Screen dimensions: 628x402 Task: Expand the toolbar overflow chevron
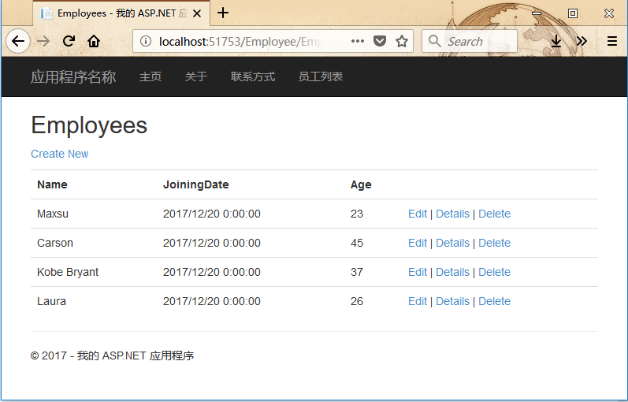tap(582, 41)
